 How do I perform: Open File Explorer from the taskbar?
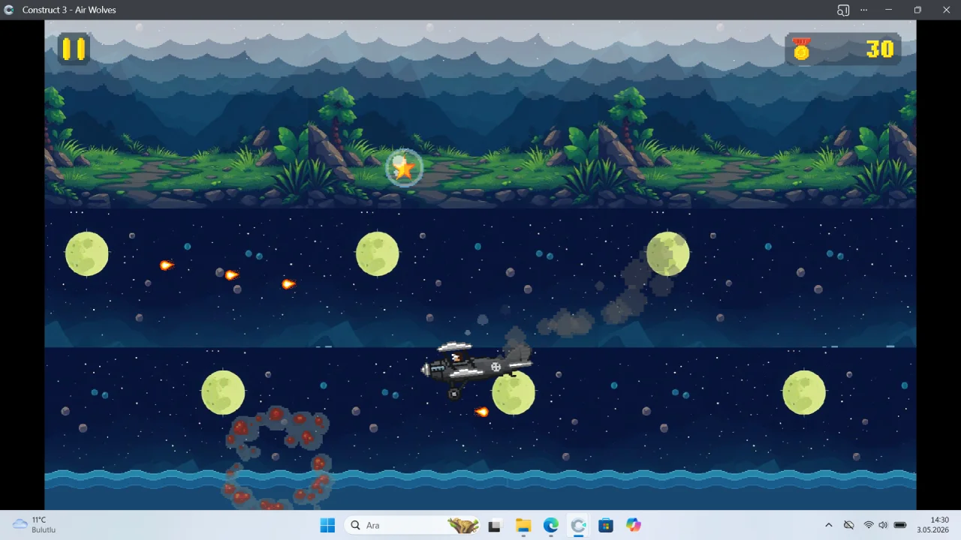click(x=523, y=525)
